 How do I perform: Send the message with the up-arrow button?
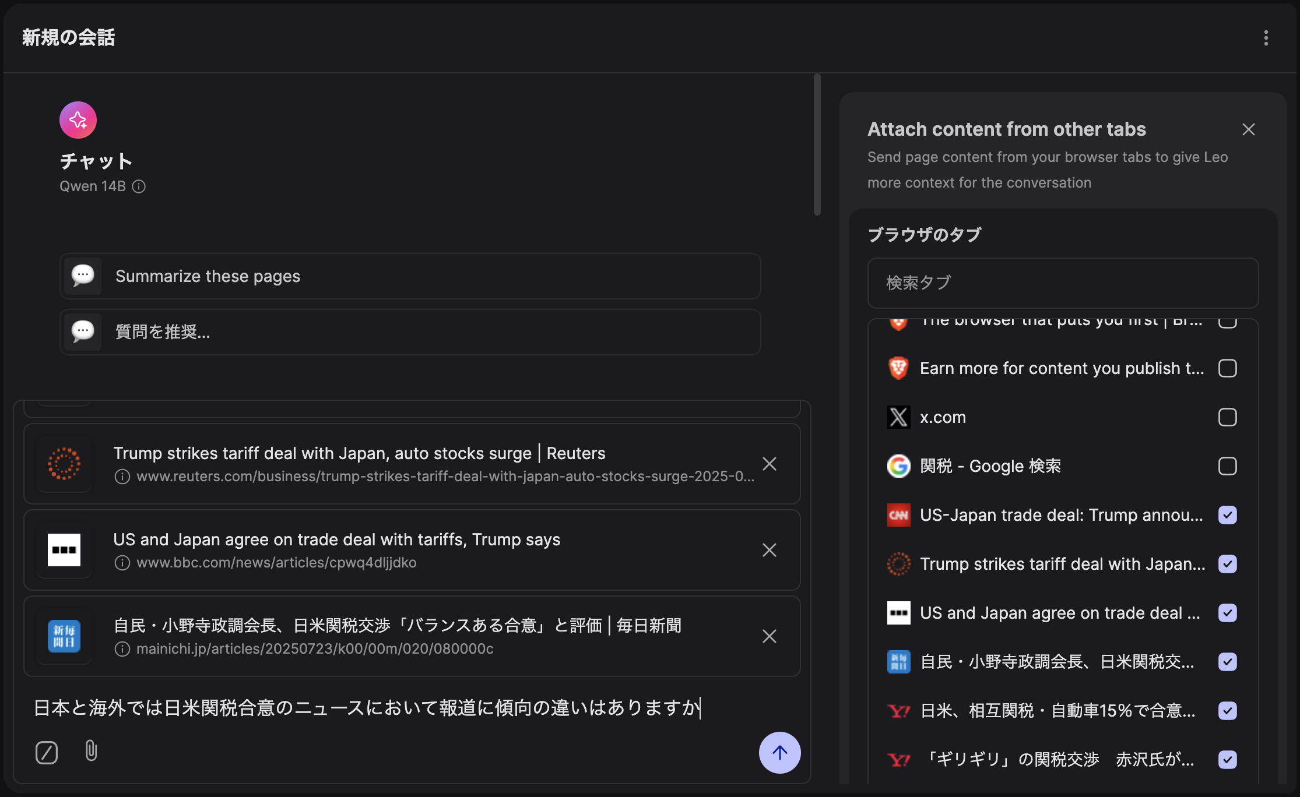pyautogui.click(x=779, y=752)
